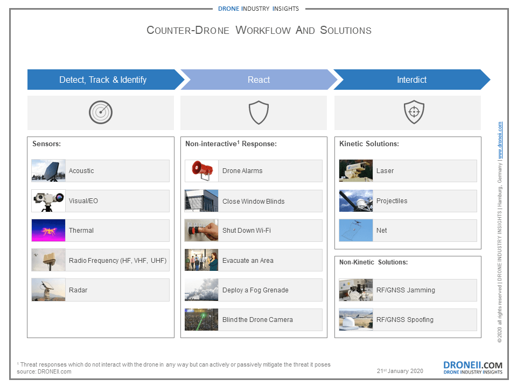Select the Detect, Track & Identify arrow
This screenshot has height=387, width=517.
coord(103,80)
